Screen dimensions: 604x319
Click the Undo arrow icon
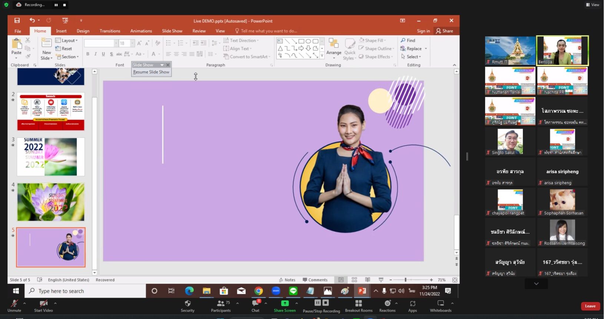click(32, 20)
